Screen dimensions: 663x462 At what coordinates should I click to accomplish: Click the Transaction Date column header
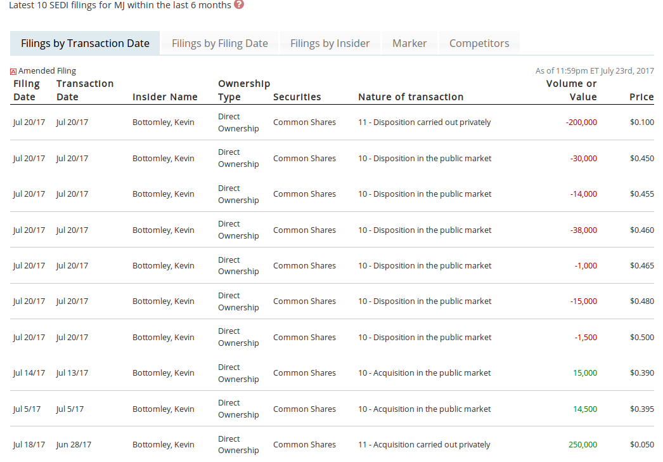click(x=85, y=90)
